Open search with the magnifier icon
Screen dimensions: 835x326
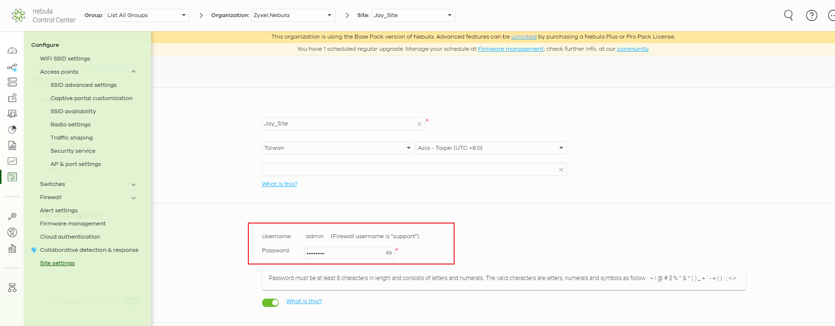coord(789,15)
